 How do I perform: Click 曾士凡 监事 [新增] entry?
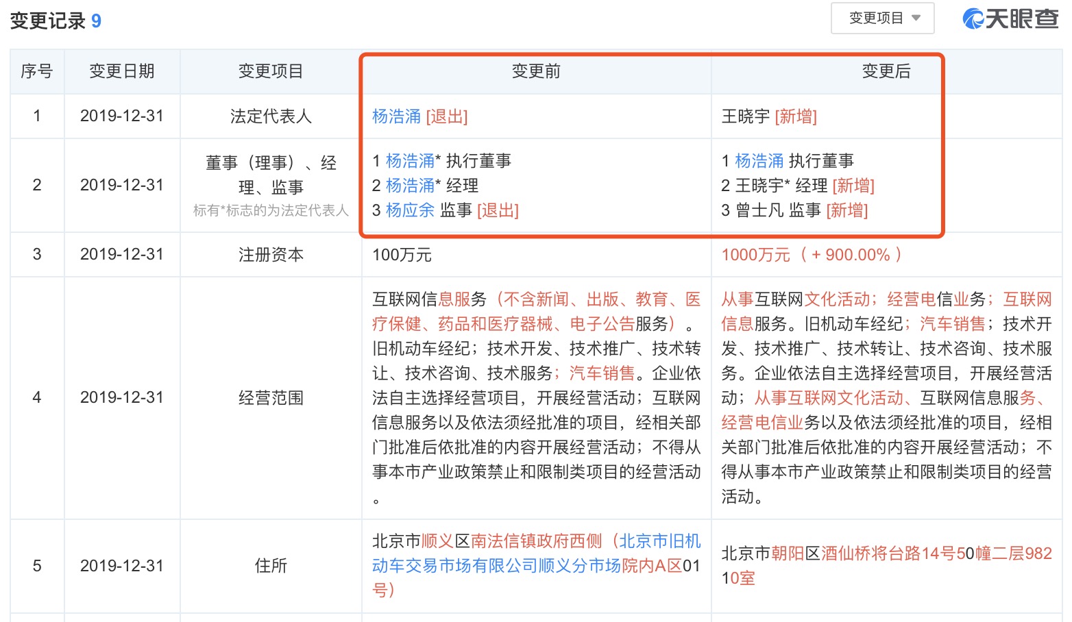point(794,210)
